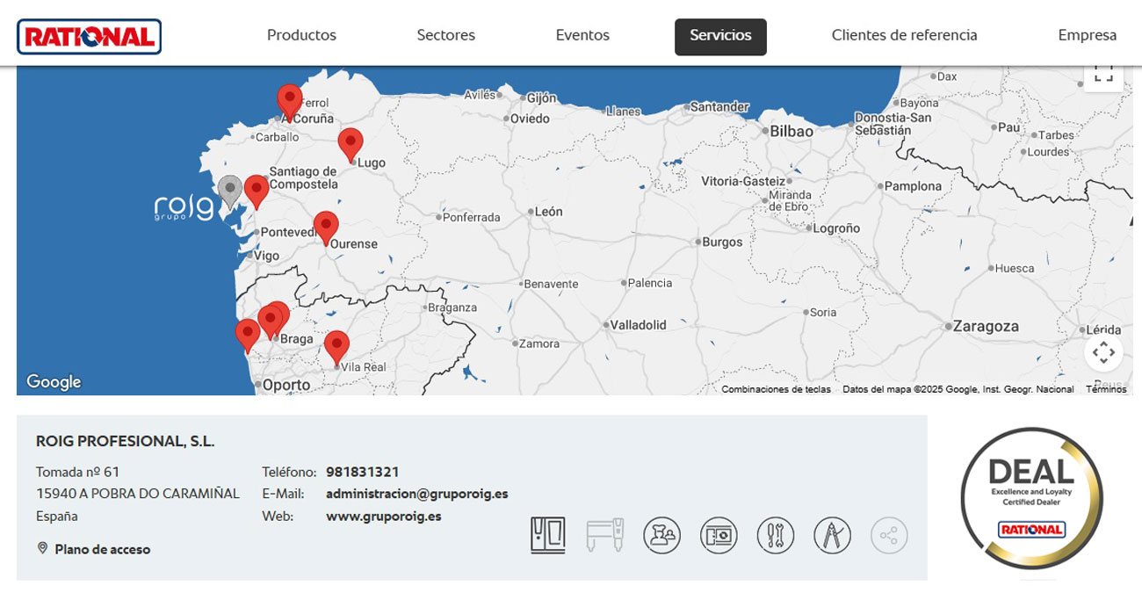Toggle fullscreen view of the map
1142x600 pixels.
(1102, 76)
